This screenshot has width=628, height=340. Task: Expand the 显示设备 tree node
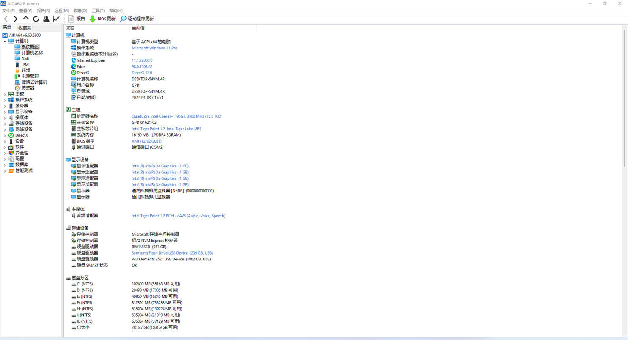pos(5,112)
